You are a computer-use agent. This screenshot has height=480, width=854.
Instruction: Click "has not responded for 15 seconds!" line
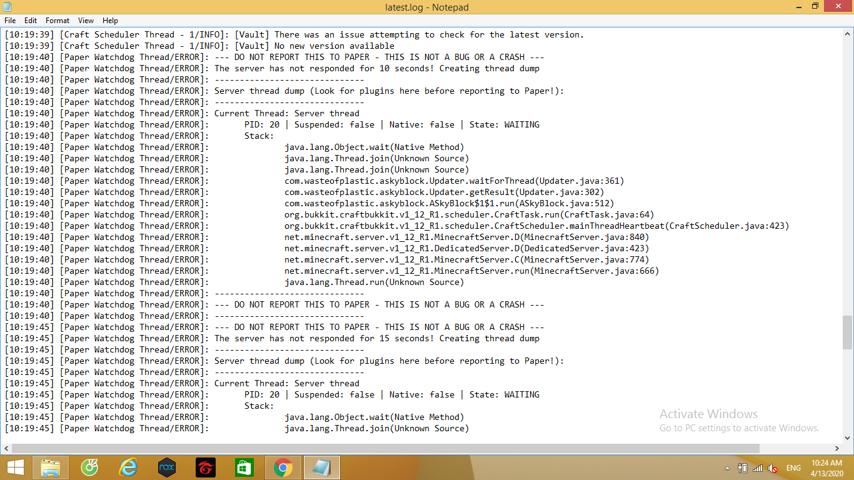tap(272, 338)
